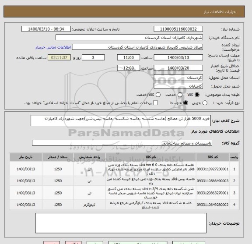Click the remaining days field showing 3
The image size is (252, 244).
tap(93, 58)
